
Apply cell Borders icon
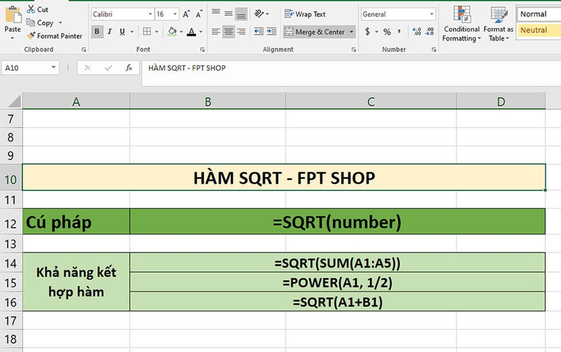(x=147, y=32)
